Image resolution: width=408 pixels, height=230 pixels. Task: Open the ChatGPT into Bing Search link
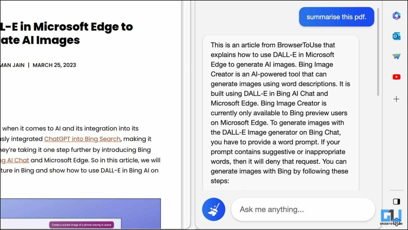[x=82, y=139]
